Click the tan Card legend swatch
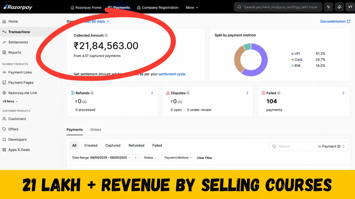Viewport: 355px width, 199px height. click(292, 60)
